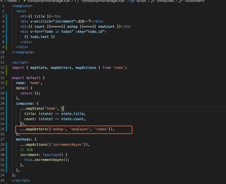Click line number 25 in gutter
Screen dimensions: 226x184
2,129
